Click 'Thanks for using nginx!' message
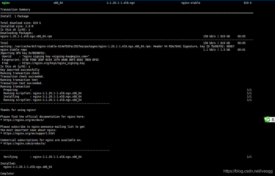 (18, 110)
